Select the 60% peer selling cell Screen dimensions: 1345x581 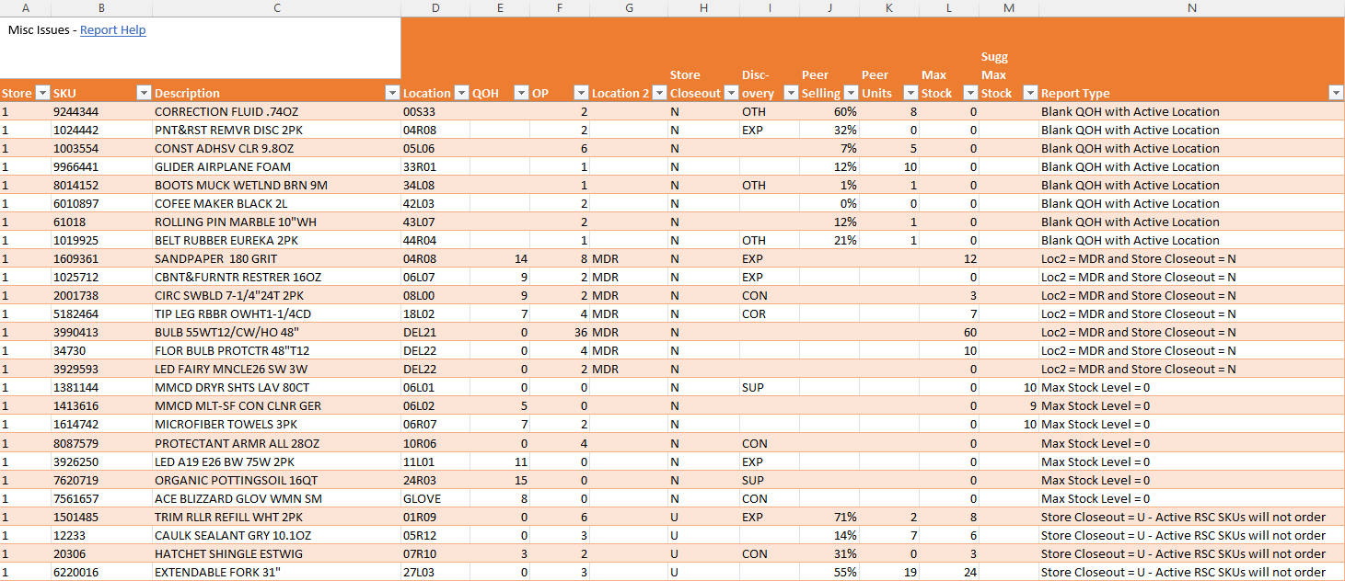[x=829, y=111]
